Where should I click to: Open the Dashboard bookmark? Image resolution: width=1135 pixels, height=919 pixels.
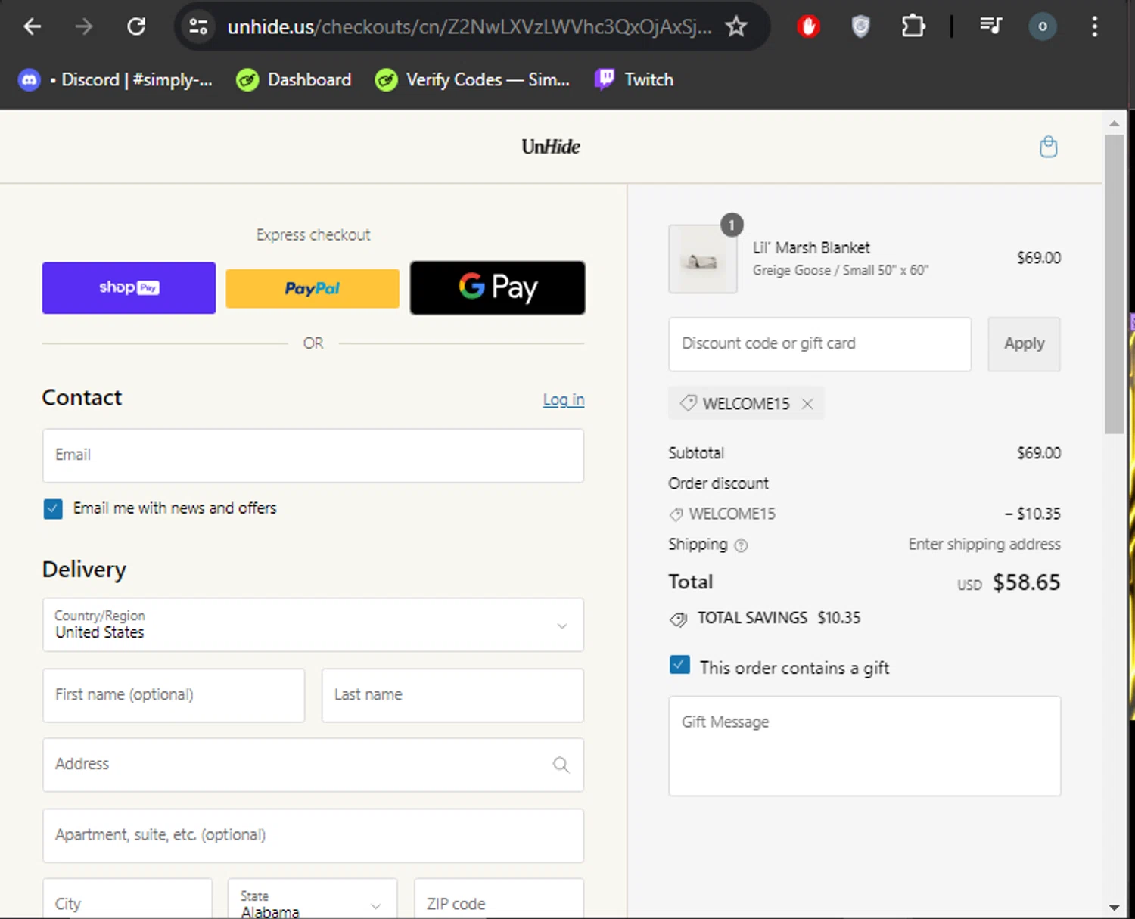click(x=294, y=79)
